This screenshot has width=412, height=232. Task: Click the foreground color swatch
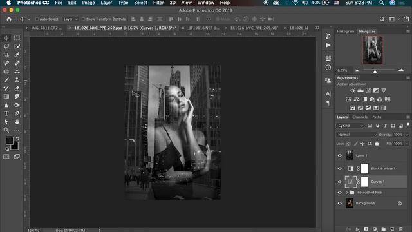pos(9,140)
